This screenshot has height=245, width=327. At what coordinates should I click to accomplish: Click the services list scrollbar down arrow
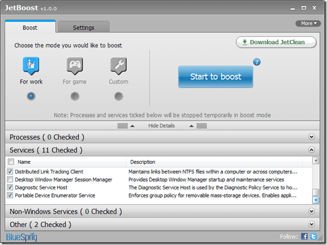[x=316, y=200]
